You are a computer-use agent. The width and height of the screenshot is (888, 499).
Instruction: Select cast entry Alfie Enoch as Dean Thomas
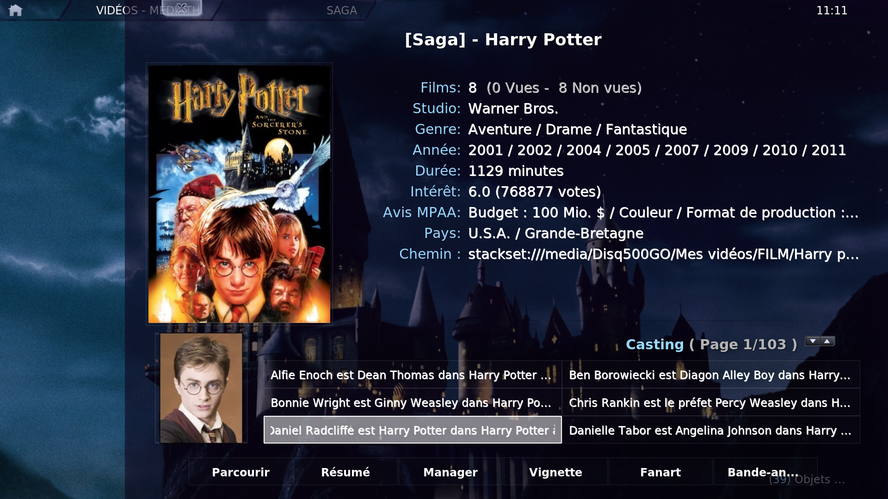[x=413, y=375]
